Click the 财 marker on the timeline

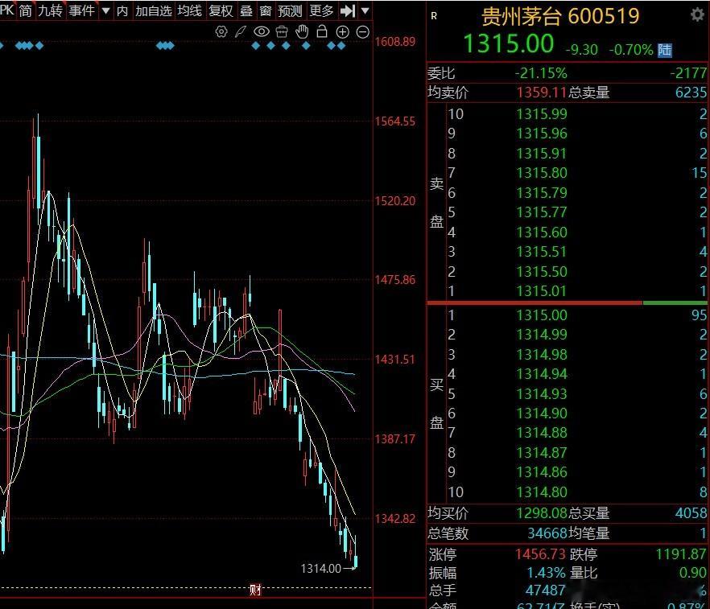255,590
